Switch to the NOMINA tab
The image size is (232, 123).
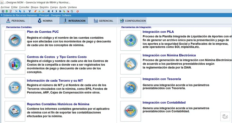pos(45,21)
